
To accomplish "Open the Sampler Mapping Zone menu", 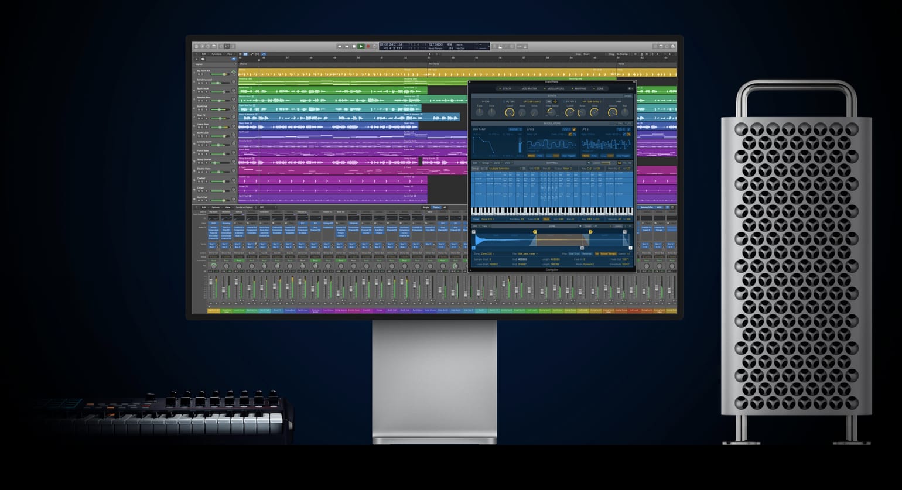I will tap(497, 163).
